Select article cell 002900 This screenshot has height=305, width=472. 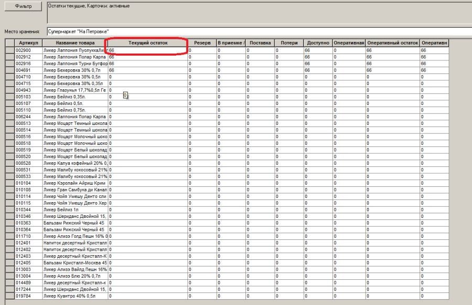pos(29,50)
